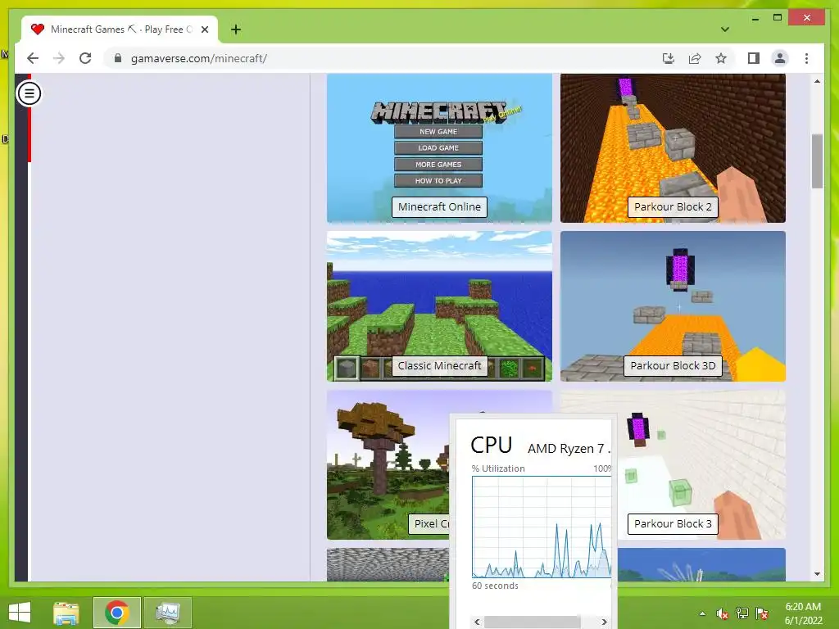Click the Task Manager taskbar icon

167,613
